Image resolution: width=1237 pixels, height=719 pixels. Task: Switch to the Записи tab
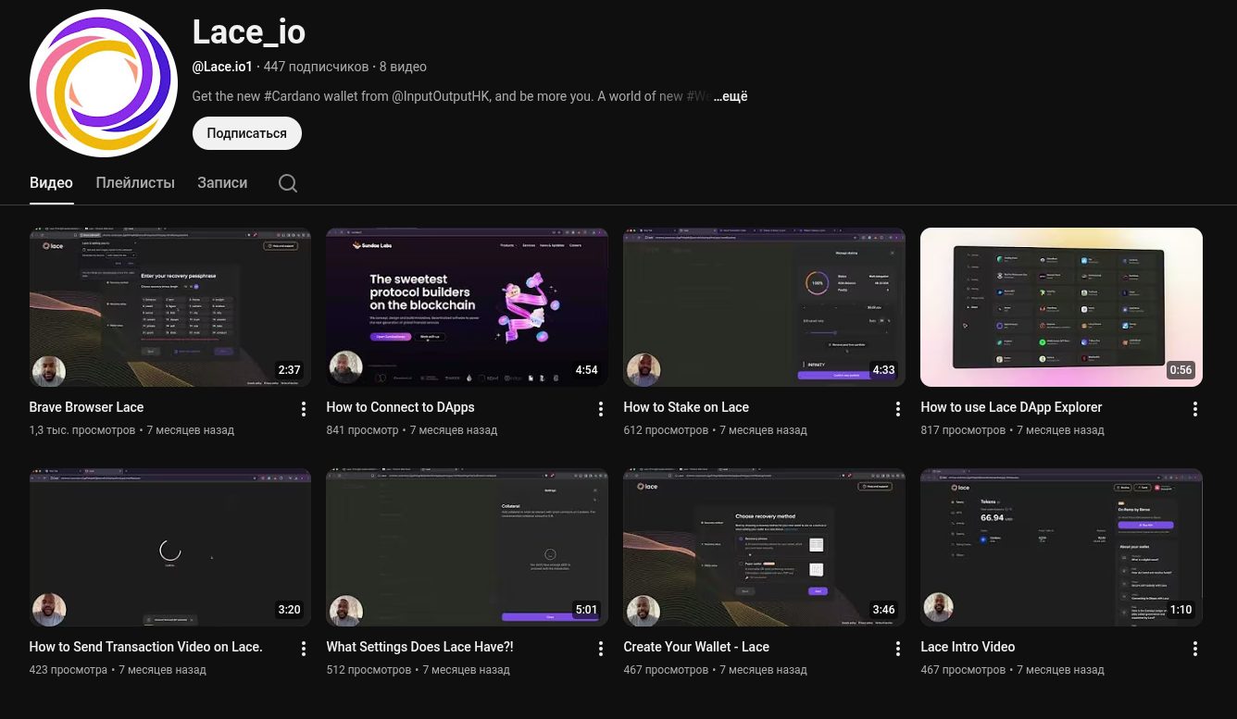tap(222, 183)
